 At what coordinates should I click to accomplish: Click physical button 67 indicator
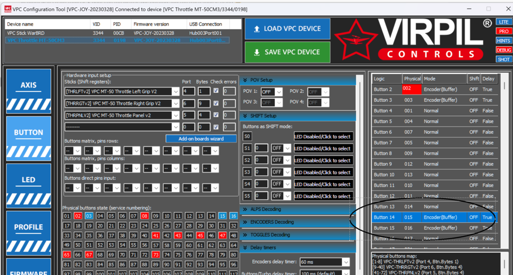pyautogui.click(x=89, y=255)
